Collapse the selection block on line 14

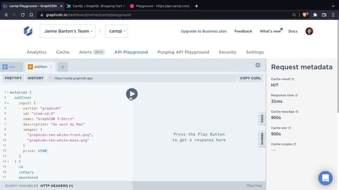coord(8,161)
